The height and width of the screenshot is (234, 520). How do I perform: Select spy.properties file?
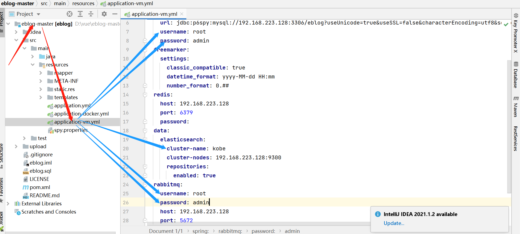(x=71, y=130)
